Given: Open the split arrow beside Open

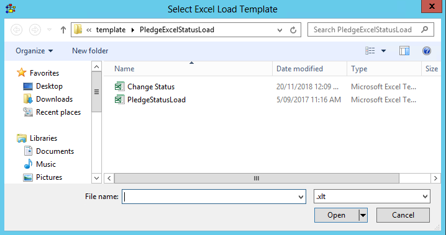Looking at the screenshot, I should (363, 215).
